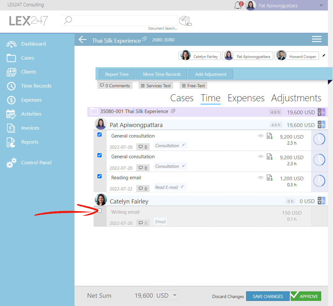Click Catelyn Fairley avatar in time list
The height and width of the screenshot is (306, 333).
[x=101, y=200]
